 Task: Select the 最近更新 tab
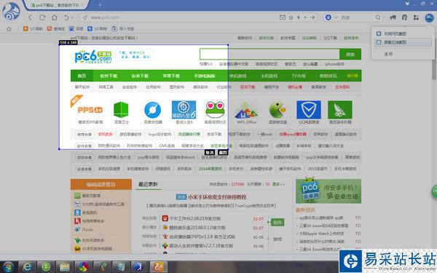pos(148,184)
